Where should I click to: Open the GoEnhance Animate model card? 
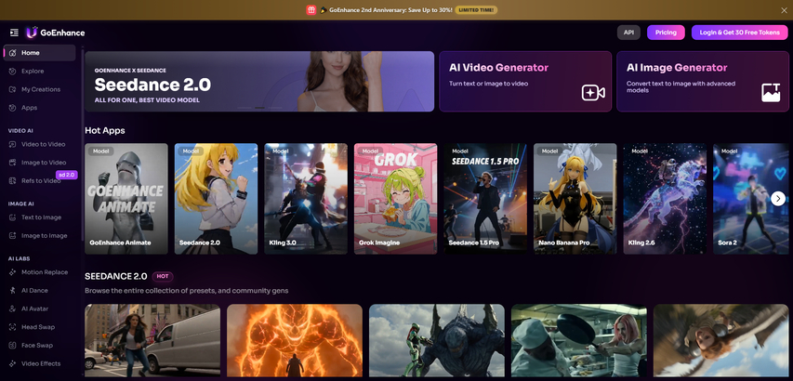126,199
